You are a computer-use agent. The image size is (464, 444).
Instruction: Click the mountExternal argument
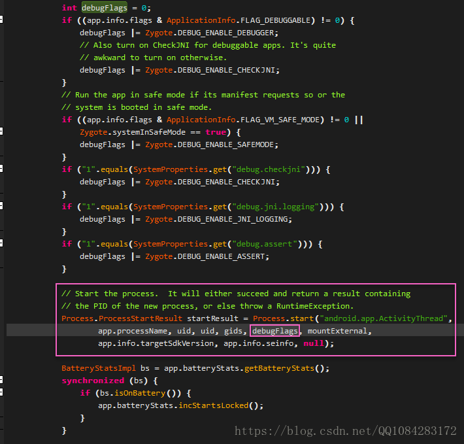[337, 332]
